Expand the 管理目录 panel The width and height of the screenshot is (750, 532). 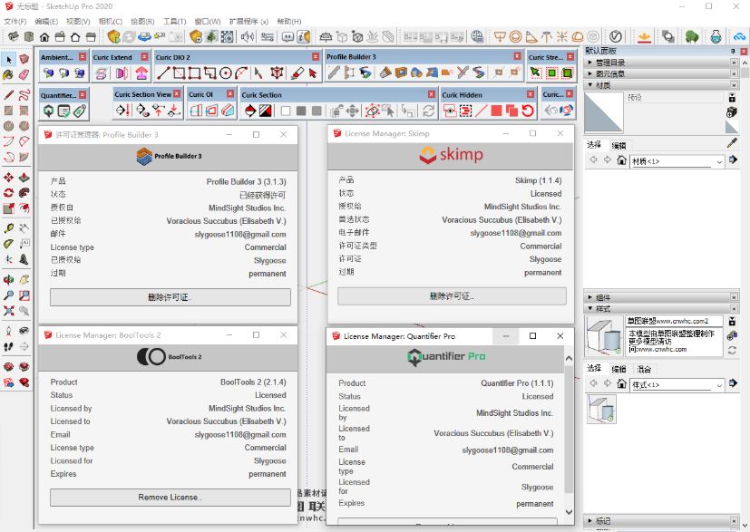pyautogui.click(x=661, y=63)
